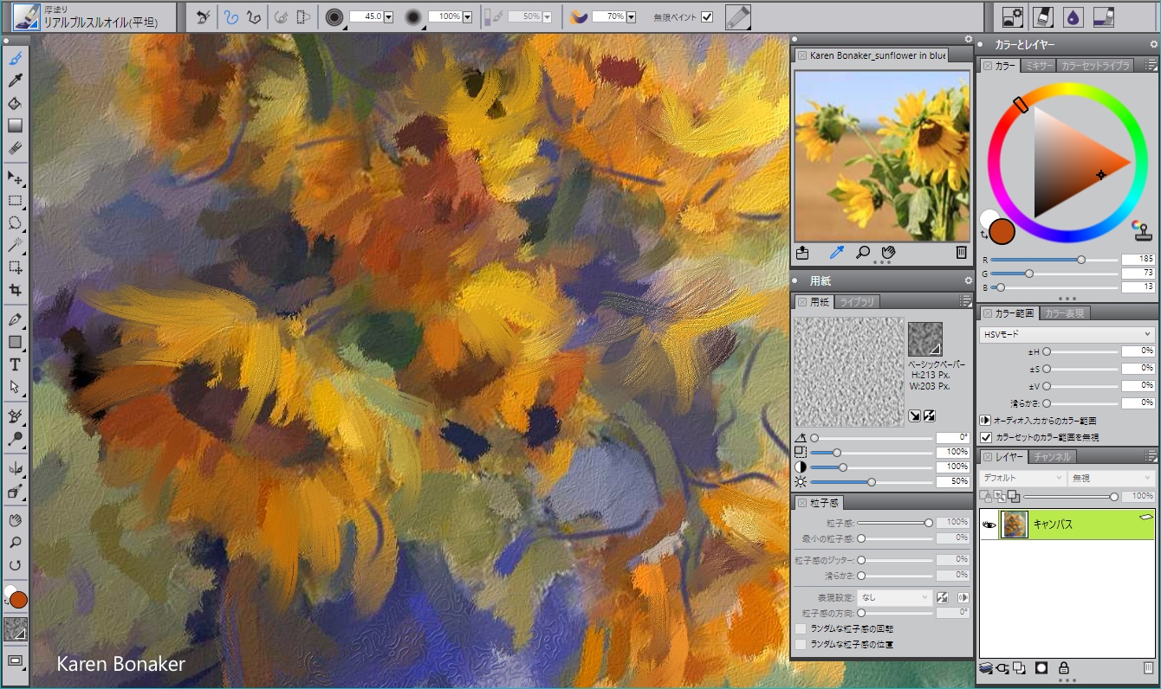Click the dropper icon in the reference image panel
The image size is (1161, 689).
(836, 253)
